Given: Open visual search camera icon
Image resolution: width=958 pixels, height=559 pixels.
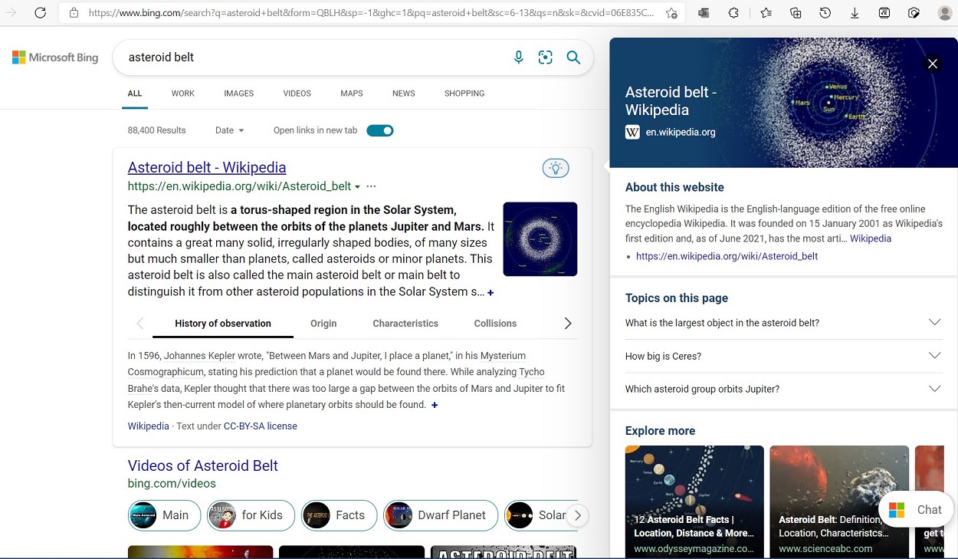Looking at the screenshot, I should pos(546,58).
